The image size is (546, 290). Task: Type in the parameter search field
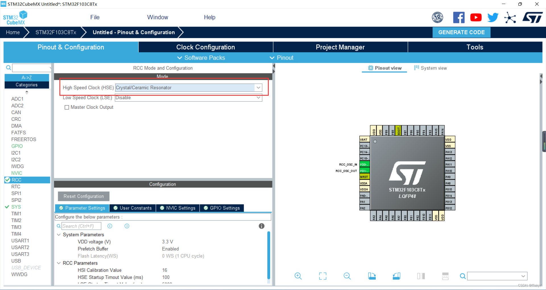(81, 226)
